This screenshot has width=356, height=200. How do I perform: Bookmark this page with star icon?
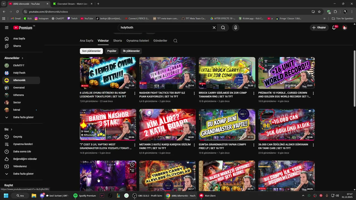tap(319, 12)
